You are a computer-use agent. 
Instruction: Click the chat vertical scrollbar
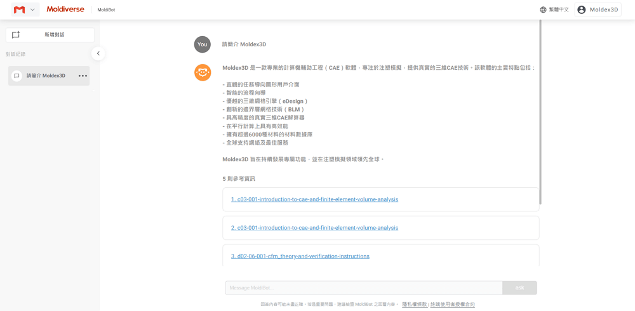pyautogui.click(x=540, y=111)
